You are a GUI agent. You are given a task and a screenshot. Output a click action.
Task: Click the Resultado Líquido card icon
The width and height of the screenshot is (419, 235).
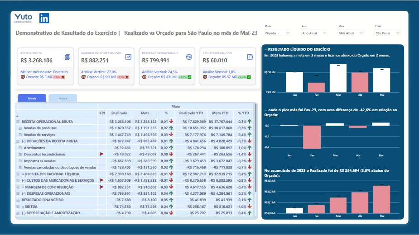pyautogui.click(x=250, y=57)
